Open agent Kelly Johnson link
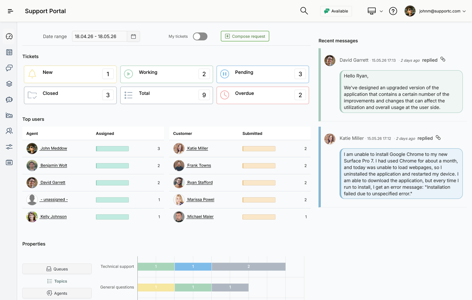This screenshot has width=472, height=300. tap(53, 217)
